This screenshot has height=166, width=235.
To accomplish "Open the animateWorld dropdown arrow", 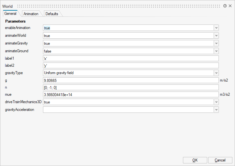I will point(216,36).
